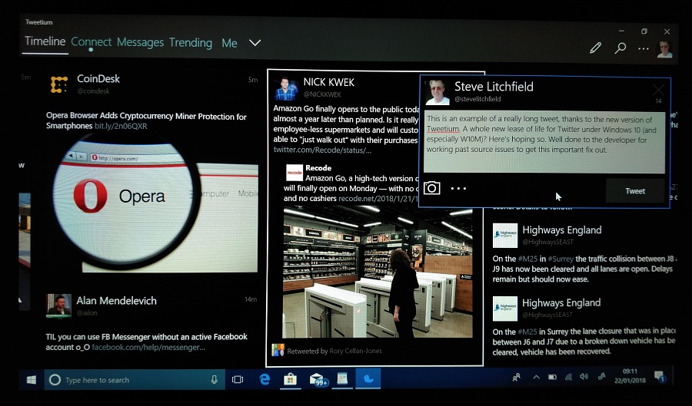View the Amazon Go store photo
Screen dimensions: 692x406
(378, 272)
